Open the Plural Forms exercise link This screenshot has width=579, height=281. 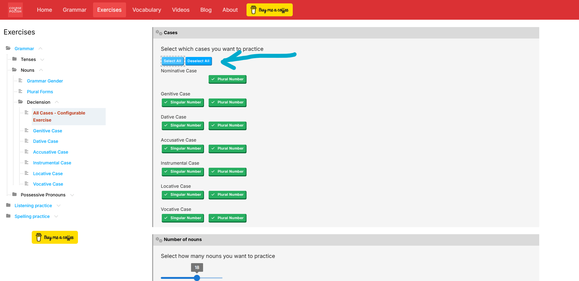tap(40, 91)
